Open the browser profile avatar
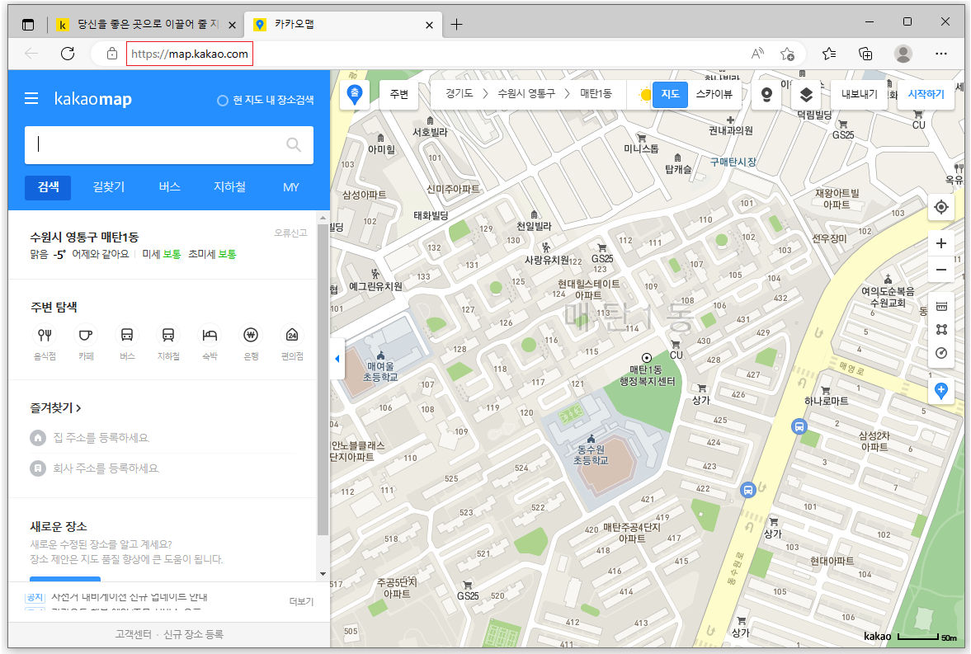 pyautogui.click(x=903, y=54)
